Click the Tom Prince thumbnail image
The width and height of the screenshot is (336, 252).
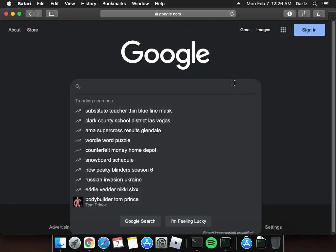(x=78, y=202)
